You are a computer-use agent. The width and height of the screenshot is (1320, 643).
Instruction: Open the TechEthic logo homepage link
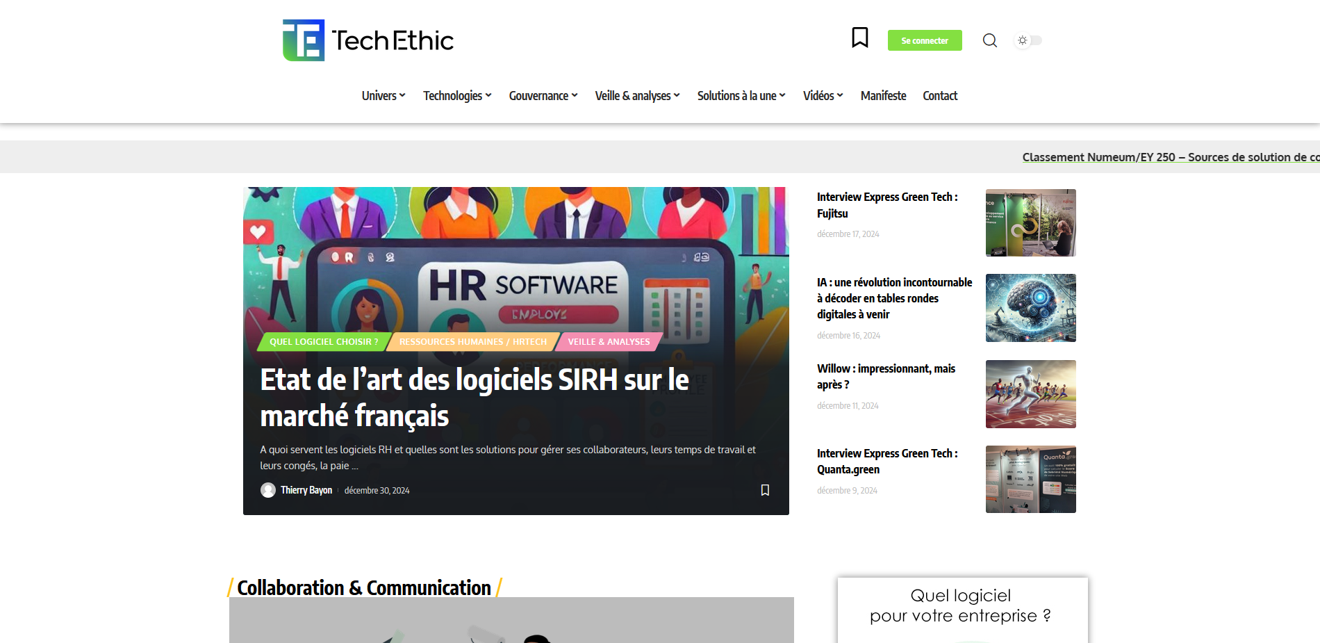(x=368, y=40)
